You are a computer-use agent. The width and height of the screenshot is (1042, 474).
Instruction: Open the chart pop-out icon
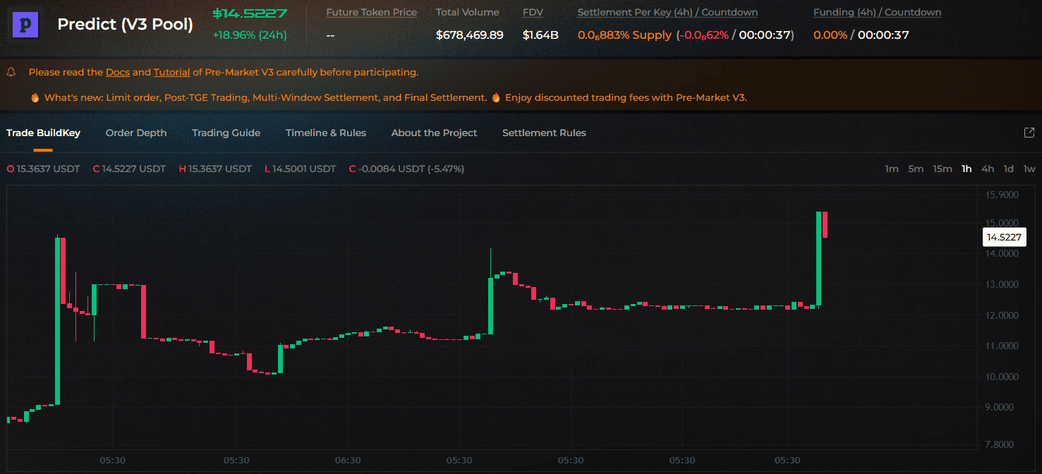[x=1029, y=133]
